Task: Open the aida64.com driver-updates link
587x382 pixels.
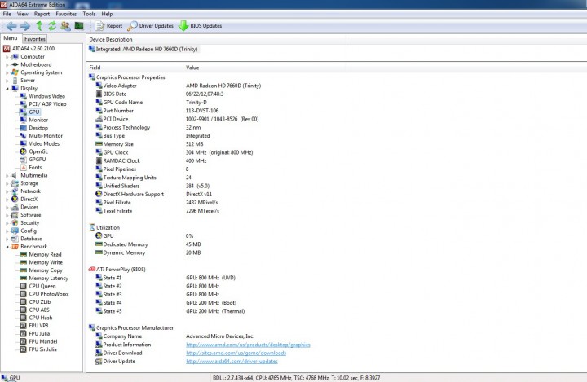Action: click(x=232, y=362)
